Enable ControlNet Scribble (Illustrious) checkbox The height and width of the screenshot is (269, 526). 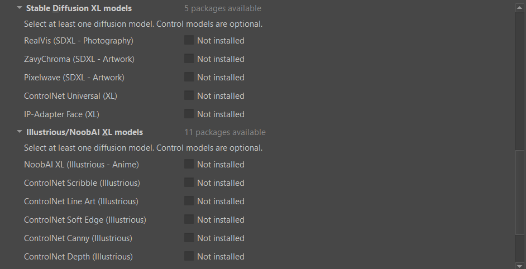click(189, 183)
